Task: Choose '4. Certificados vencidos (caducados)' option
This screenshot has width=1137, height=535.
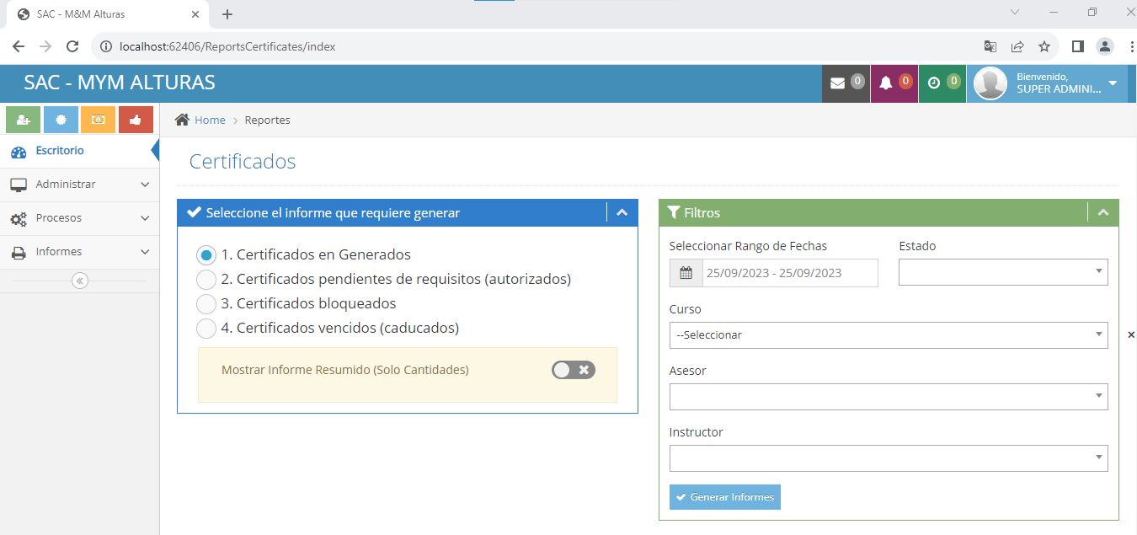Action: (x=206, y=328)
